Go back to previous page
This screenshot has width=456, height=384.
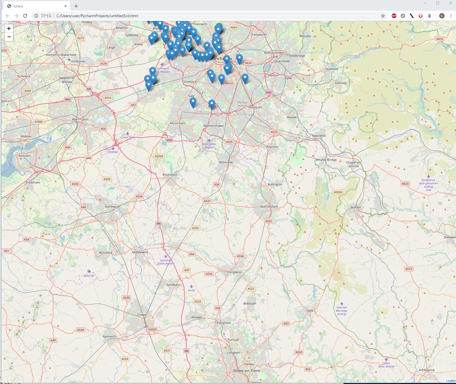pyautogui.click(x=7, y=16)
